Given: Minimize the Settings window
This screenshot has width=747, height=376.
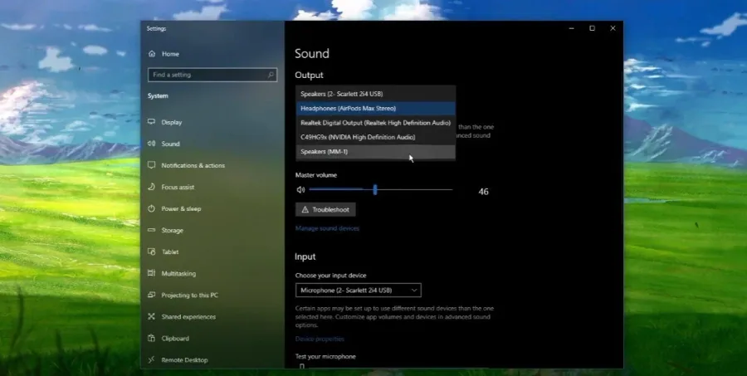Looking at the screenshot, I should pos(571,28).
